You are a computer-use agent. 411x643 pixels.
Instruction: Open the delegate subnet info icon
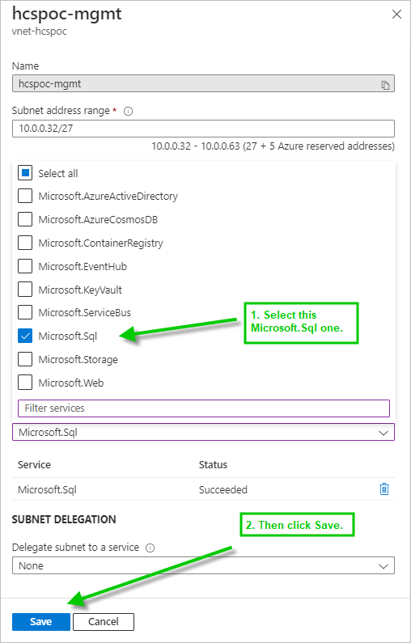pyautogui.click(x=150, y=548)
